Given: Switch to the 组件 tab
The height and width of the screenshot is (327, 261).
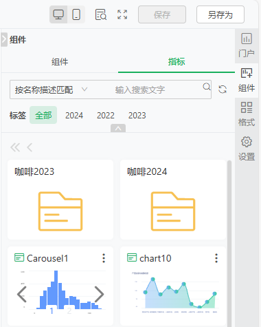Looking at the screenshot, I should tap(60, 62).
